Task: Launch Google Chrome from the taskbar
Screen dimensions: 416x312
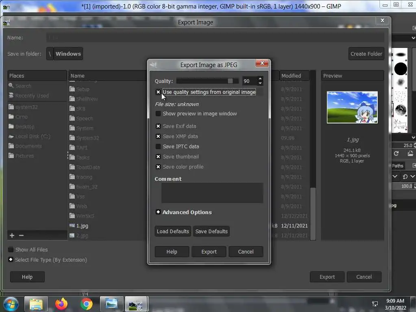Action: pos(87,304)
